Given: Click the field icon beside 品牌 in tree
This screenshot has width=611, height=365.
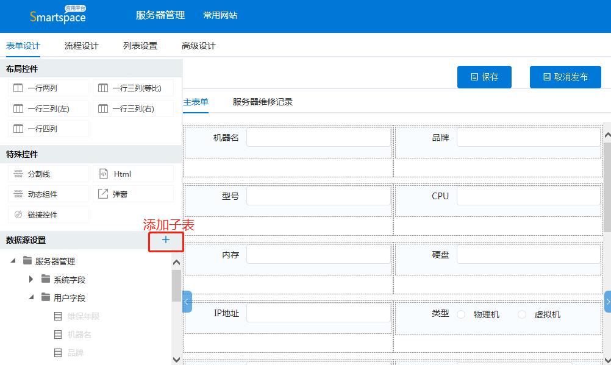Looking at the screenshot, I should tap(58, 353).
